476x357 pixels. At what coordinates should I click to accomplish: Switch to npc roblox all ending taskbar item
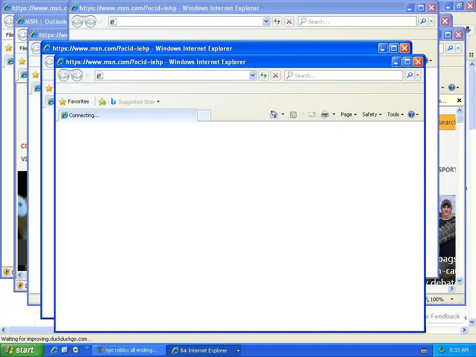coord(129,350)
